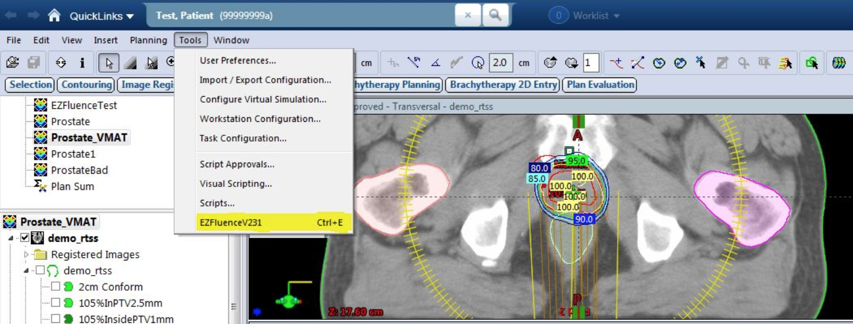Select the arrow pointer selection tool
Screen dimensions: 853x324
pyautogui.click(x=109, y=62)
